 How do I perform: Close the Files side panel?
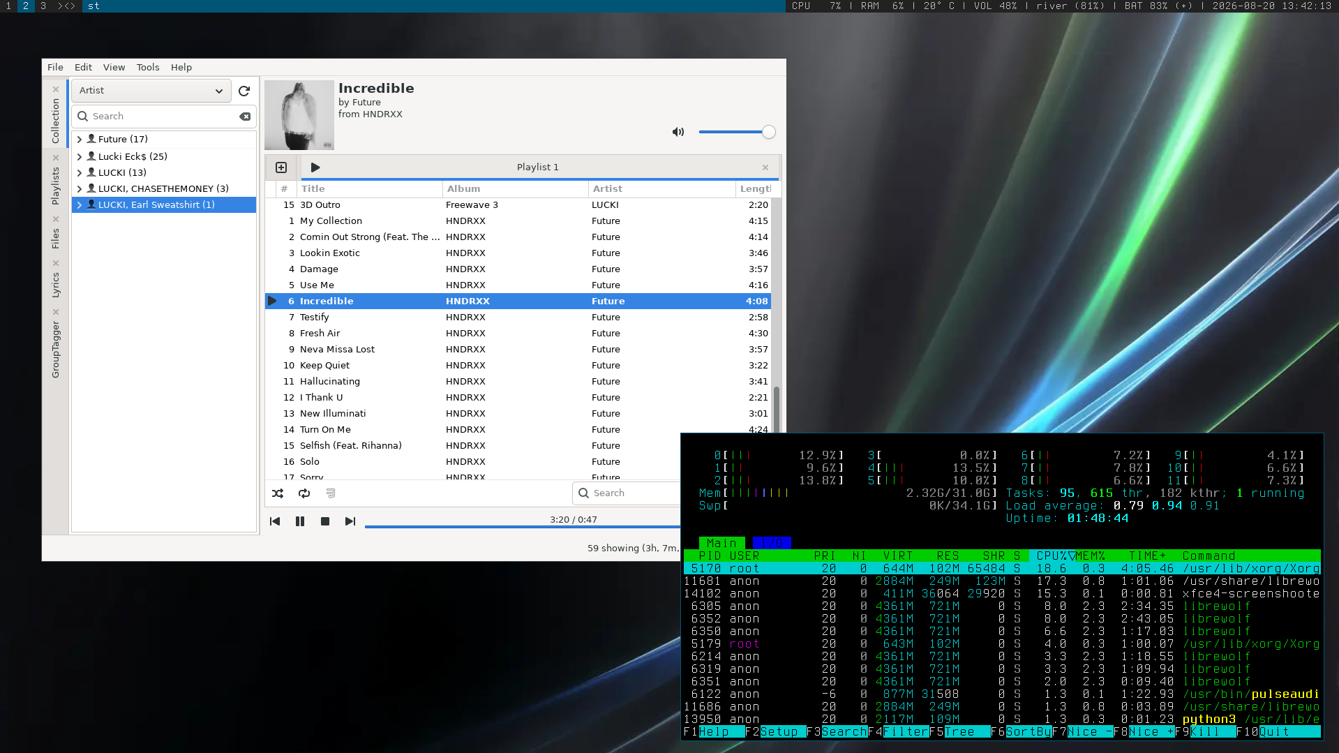(56, 219)
